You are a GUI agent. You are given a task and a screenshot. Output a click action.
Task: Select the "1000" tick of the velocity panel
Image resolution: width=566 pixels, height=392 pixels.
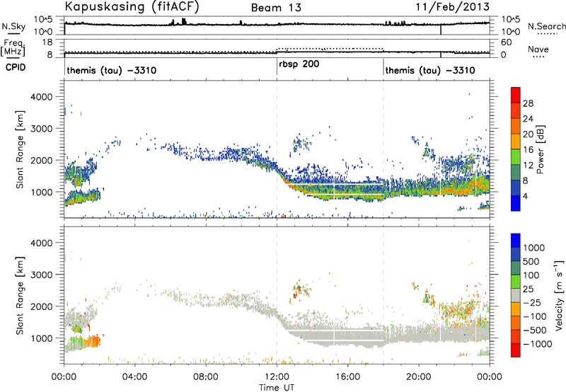[x=42, y=338]
